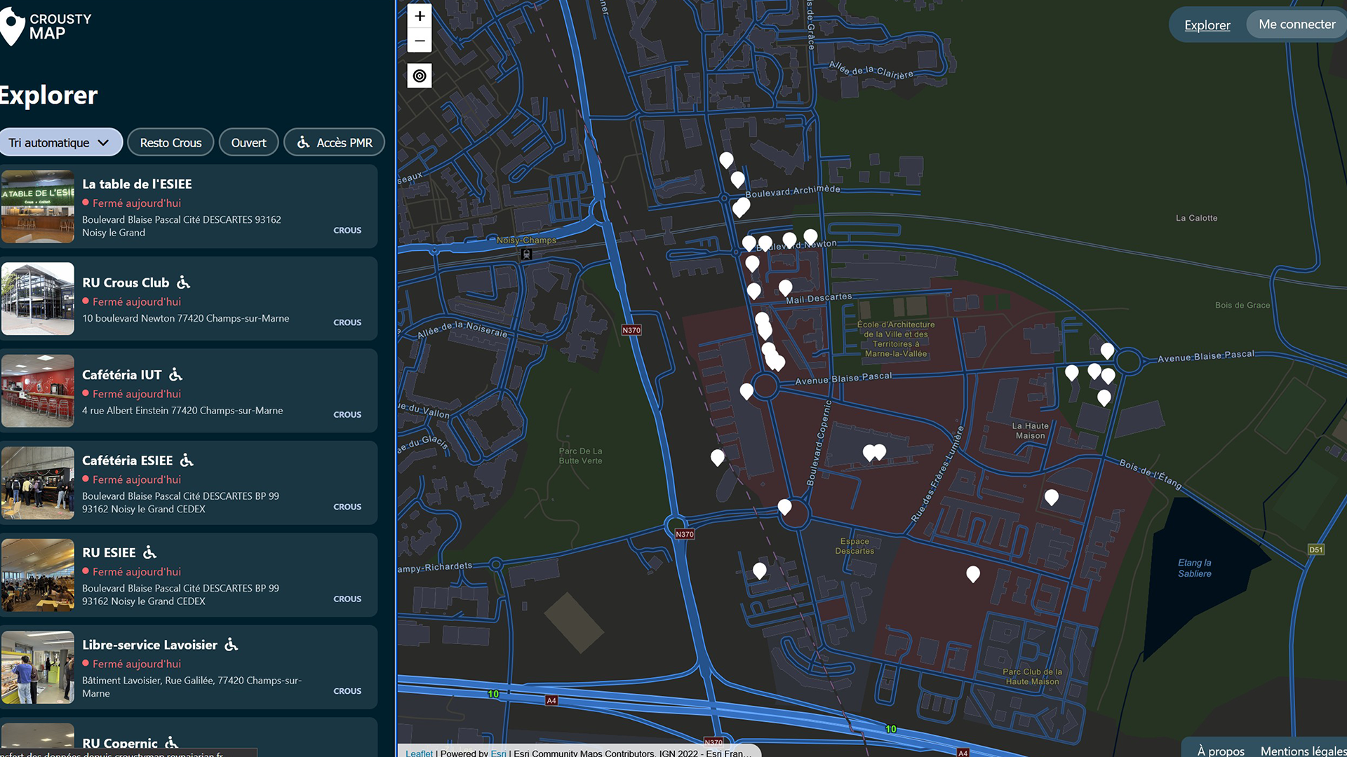The height and width of the screenshot is (757, 1347).
Task: Locate my position on the map
Action: pos(420,76)
